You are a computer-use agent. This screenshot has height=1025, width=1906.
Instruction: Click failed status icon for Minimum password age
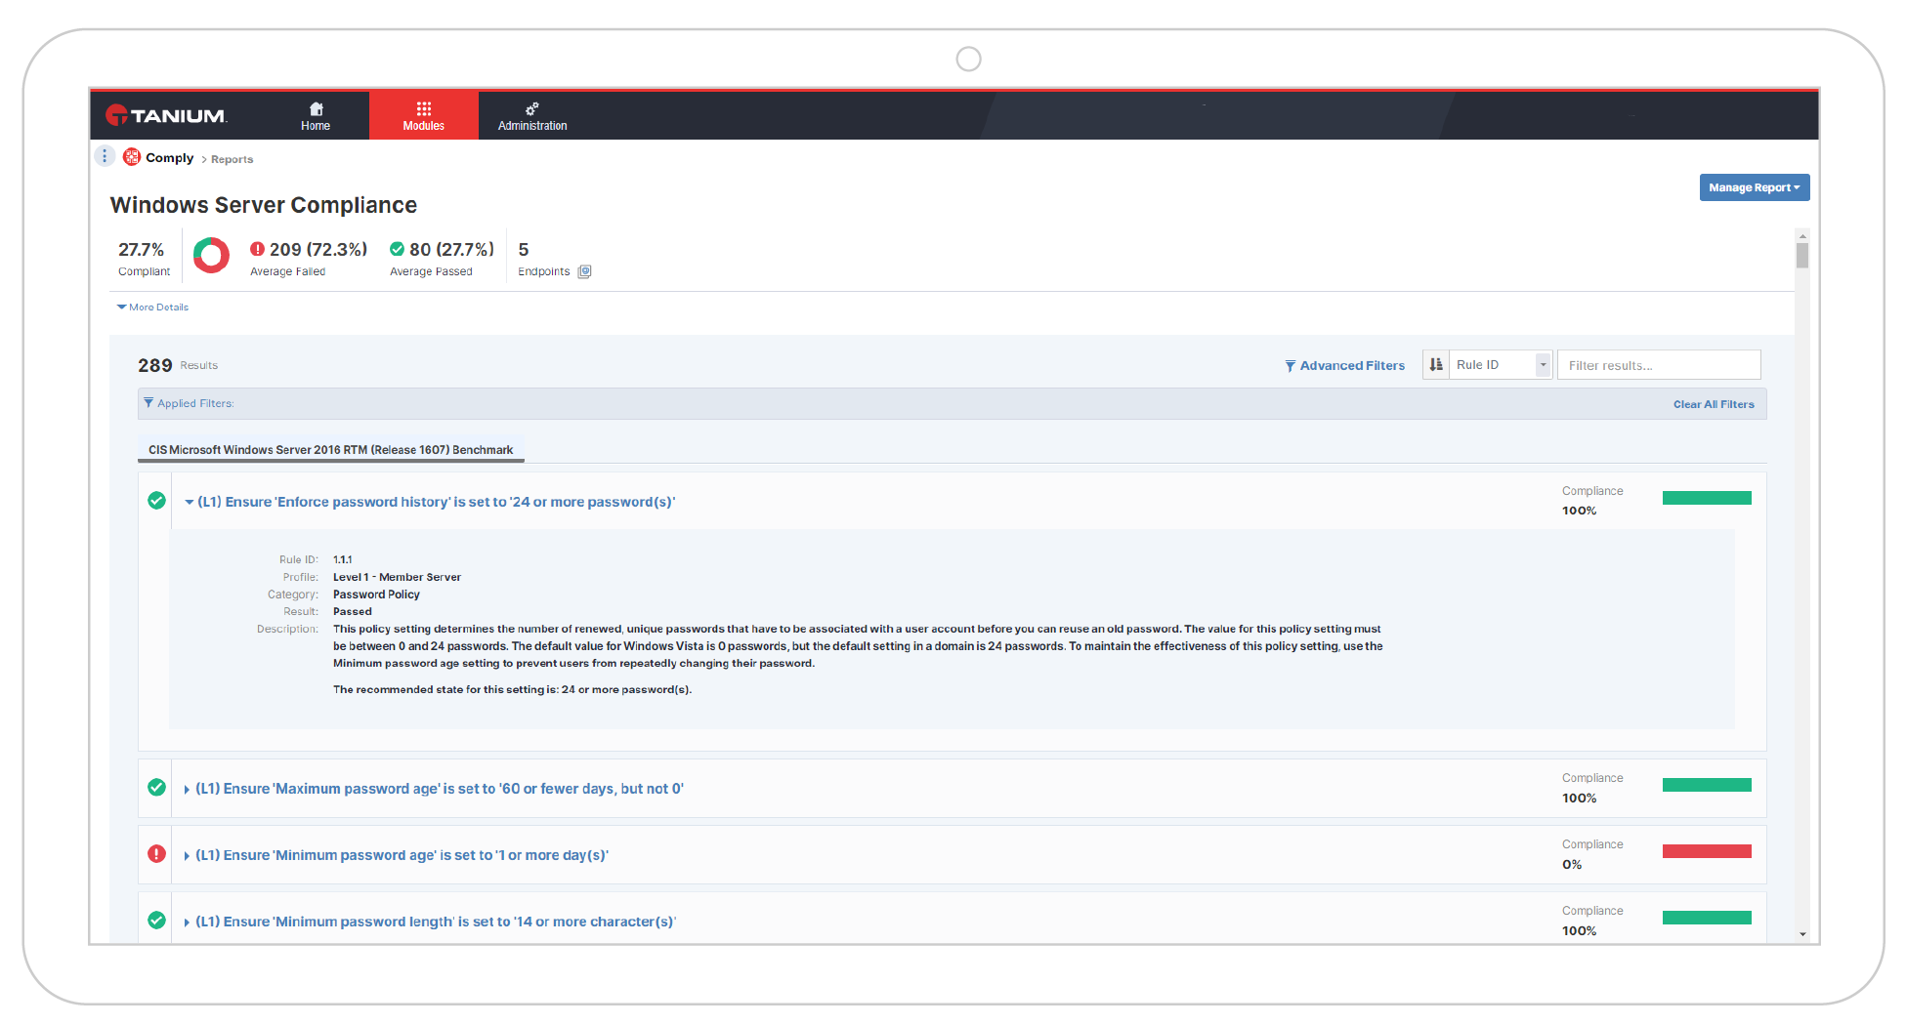(156, 854)
